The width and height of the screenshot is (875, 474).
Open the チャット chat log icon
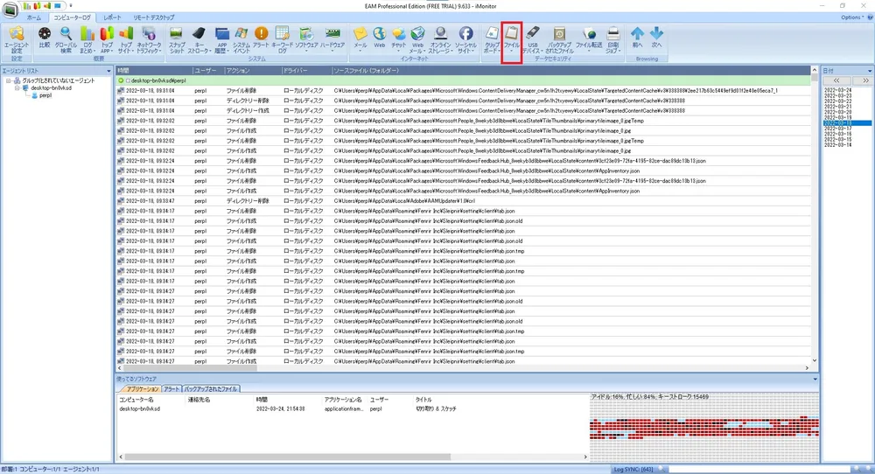pyautogui.click(x=398, y=38)
